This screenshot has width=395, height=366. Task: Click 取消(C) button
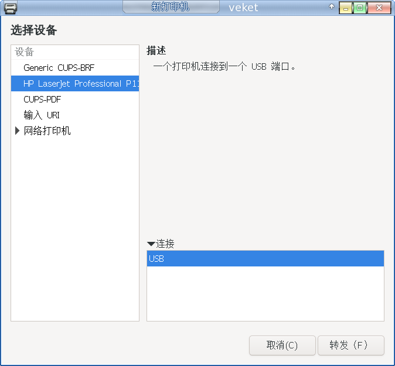282,346
